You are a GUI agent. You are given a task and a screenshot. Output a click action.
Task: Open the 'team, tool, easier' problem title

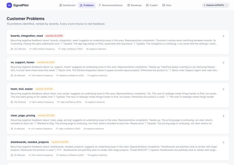point(22,89)
